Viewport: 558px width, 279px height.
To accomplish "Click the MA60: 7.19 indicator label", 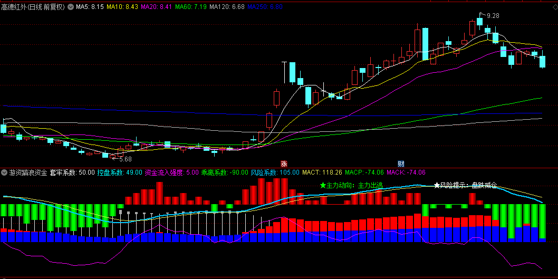I will (191, 7).
